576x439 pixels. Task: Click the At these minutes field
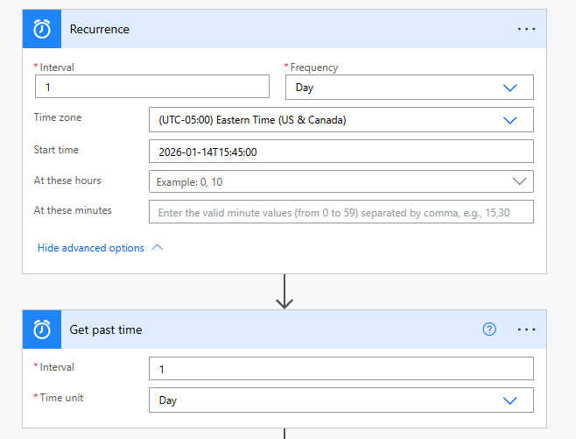coord(341,212)
